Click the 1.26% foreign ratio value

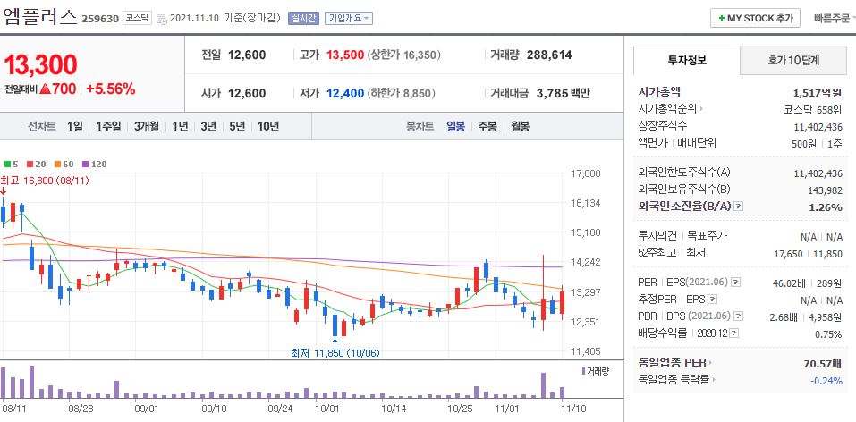pyautogui.click(x=826, y=207)
